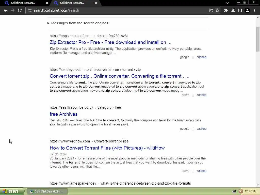Close the second CollabNet SearXNG tab
The width and height of the screenshot is (260, 195).
[96, 3]
